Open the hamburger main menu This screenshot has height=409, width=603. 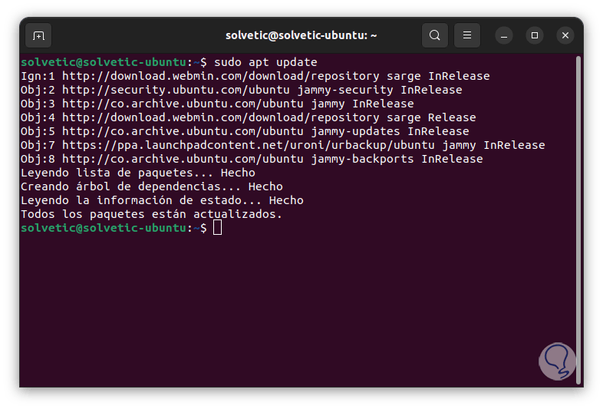(x=467, y=35)
